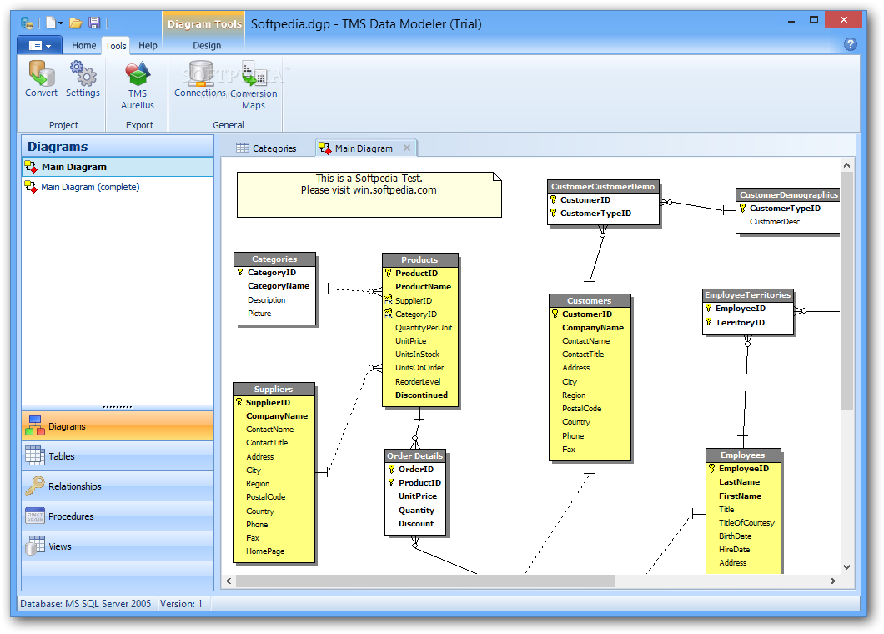Select the Relationships key icon

tap(34, 486)
